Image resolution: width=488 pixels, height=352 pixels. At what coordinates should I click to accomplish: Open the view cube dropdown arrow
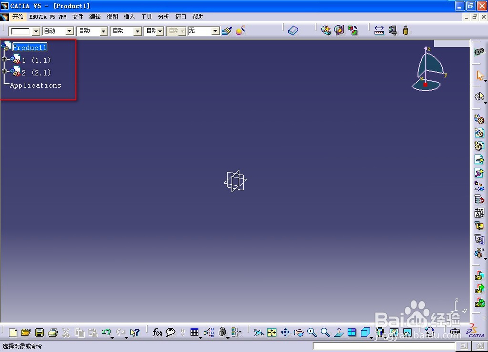coord(371,338)
